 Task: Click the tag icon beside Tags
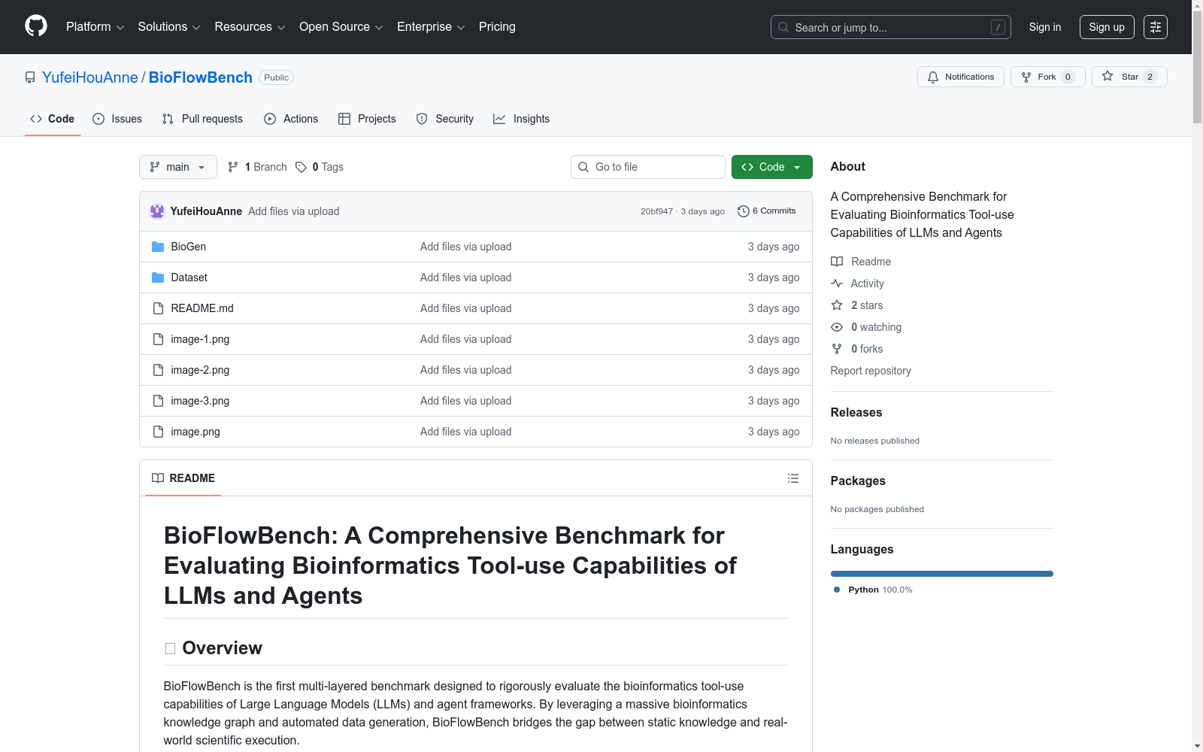click(301, 167)
